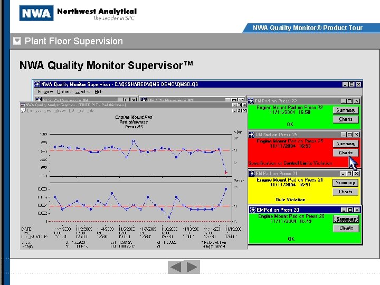The width and height of the screenshot is (380, 285).
Task: Click Summary button for Press 20
Action: pos(346,219)
